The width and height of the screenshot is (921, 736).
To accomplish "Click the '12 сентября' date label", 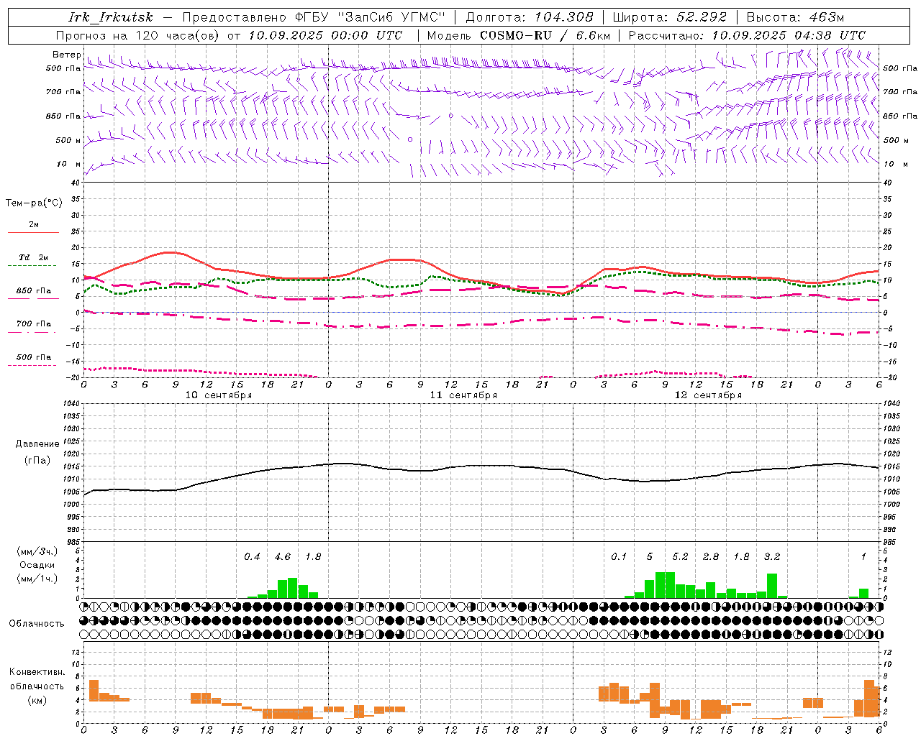I will [708, 395].
